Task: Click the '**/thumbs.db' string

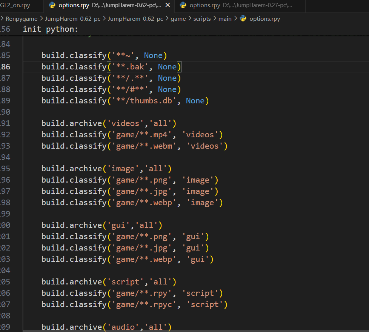Action: (x=144, y=101)
